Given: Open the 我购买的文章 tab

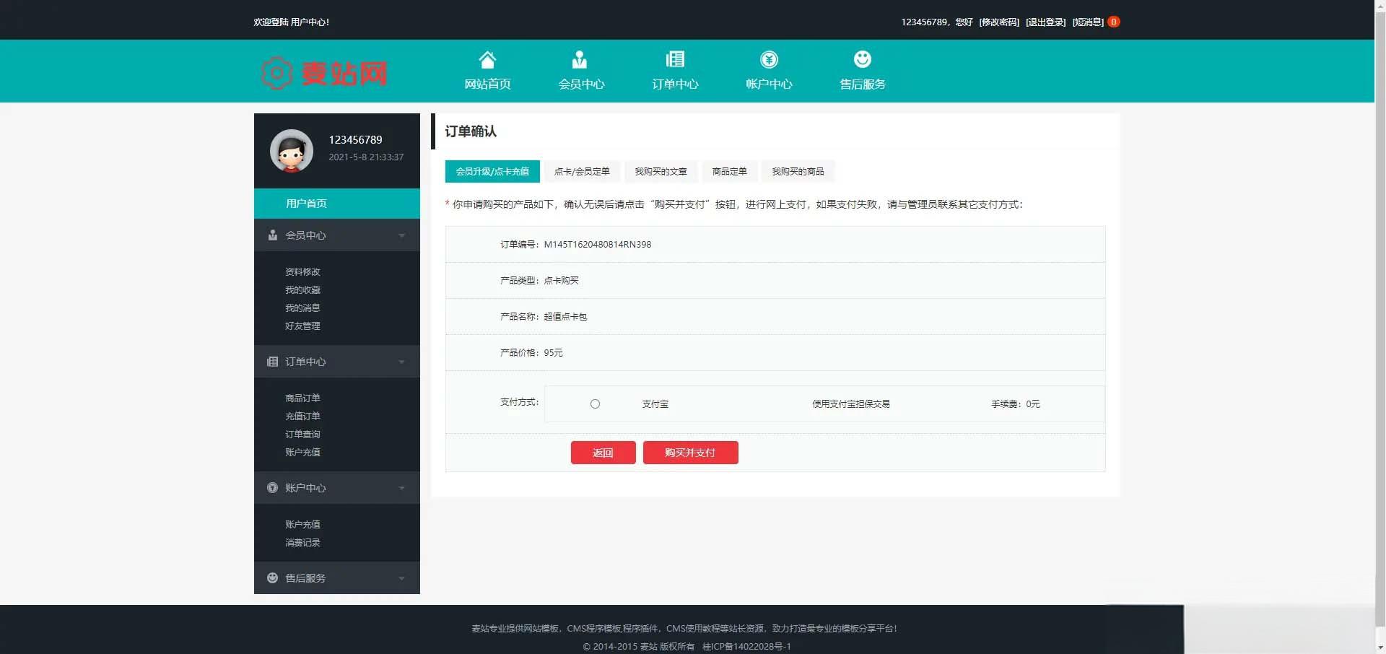Looking at the screenshot, I should coord(661,171).
